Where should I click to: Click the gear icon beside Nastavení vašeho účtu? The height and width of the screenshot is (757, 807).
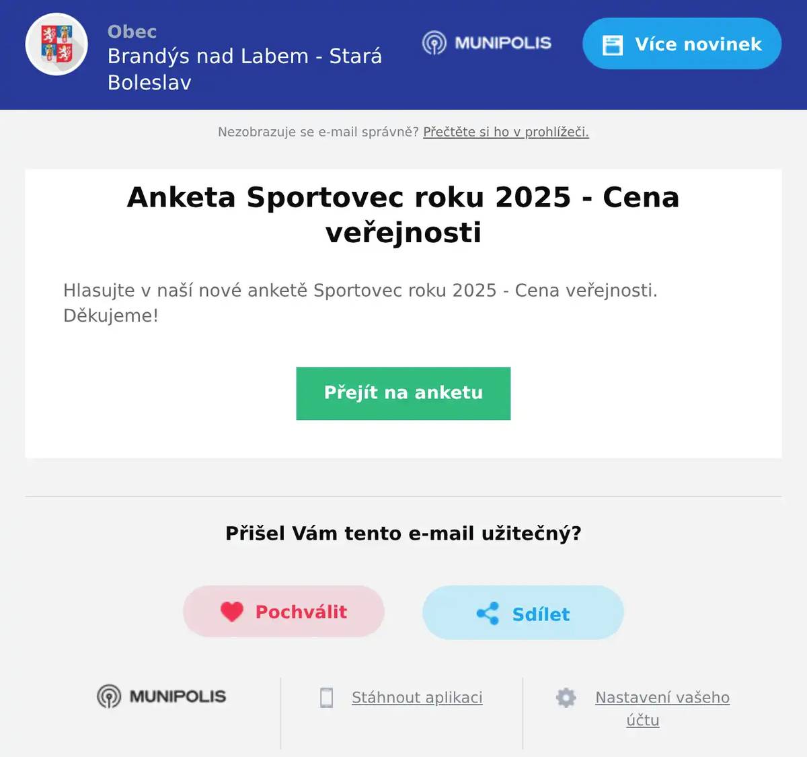(566, 698)
